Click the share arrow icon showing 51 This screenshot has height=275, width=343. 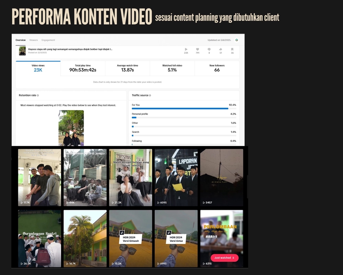pos(220,49)
